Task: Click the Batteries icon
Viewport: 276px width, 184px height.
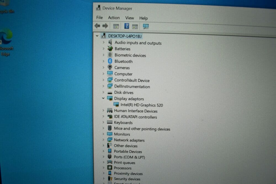Action: point(110,48)
